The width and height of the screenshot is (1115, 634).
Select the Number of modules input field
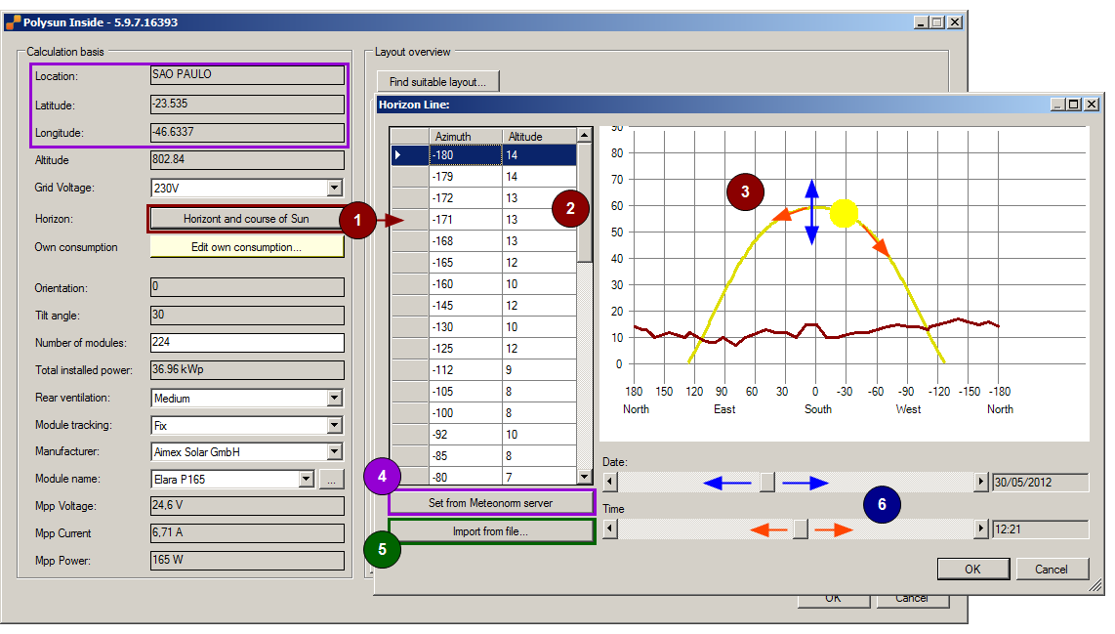tap(246, 343)
